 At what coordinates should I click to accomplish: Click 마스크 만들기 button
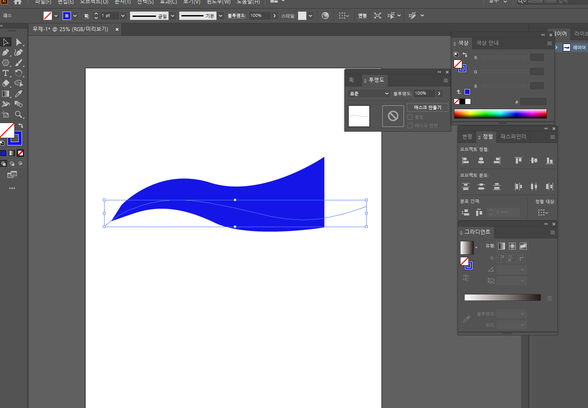point(428,107)
